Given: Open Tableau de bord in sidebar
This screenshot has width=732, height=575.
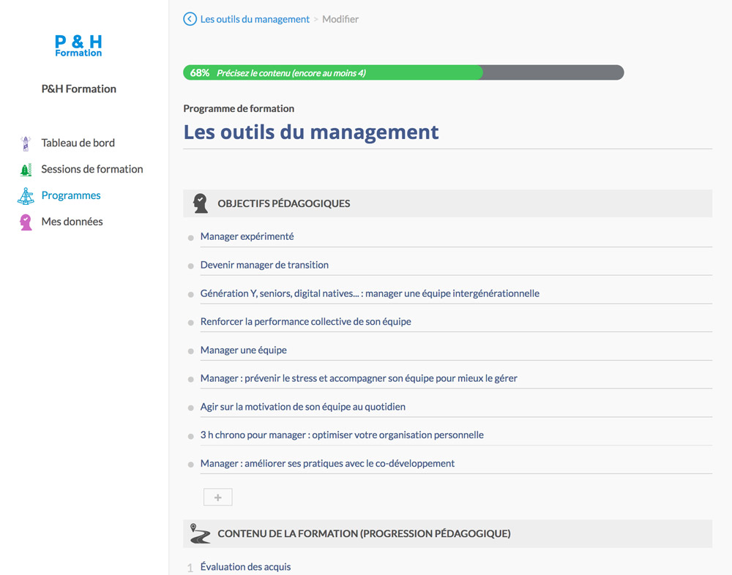Looking at the screenshot, I should coord(78,143).
